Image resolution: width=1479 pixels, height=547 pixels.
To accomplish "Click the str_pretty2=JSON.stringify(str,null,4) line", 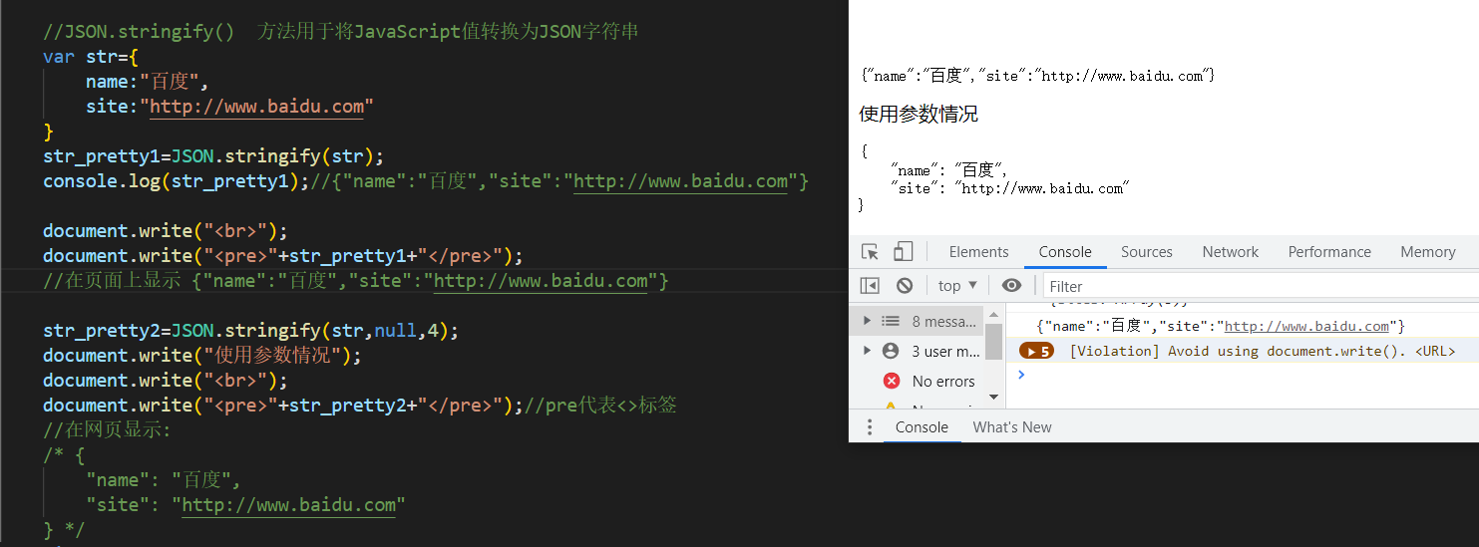I will 250,331.
